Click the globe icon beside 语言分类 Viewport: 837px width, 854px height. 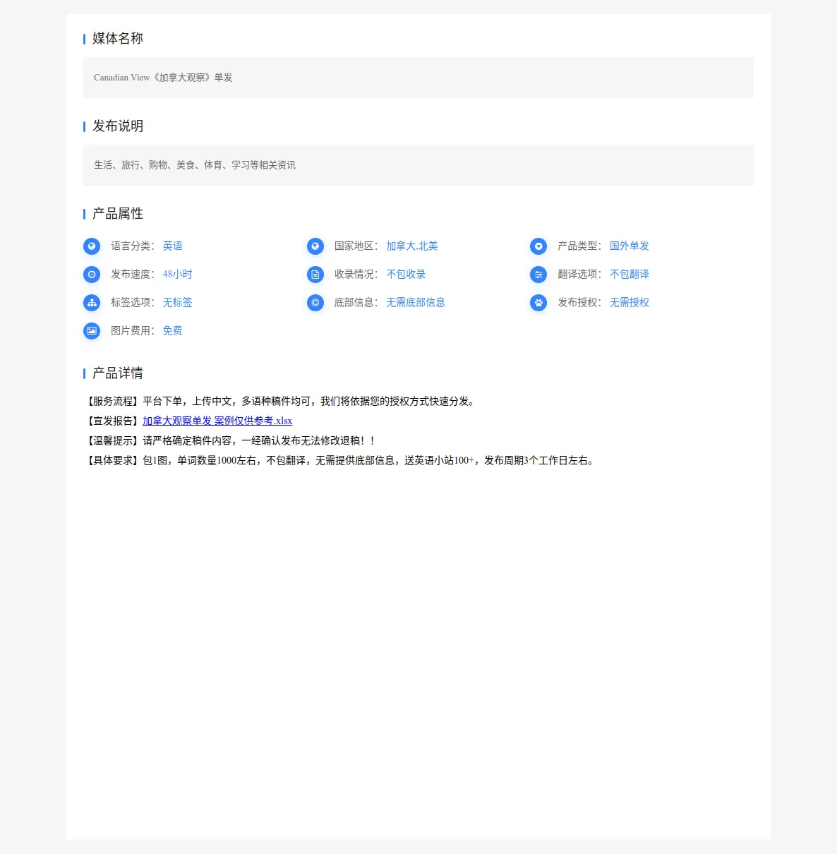tap(92, 246)
